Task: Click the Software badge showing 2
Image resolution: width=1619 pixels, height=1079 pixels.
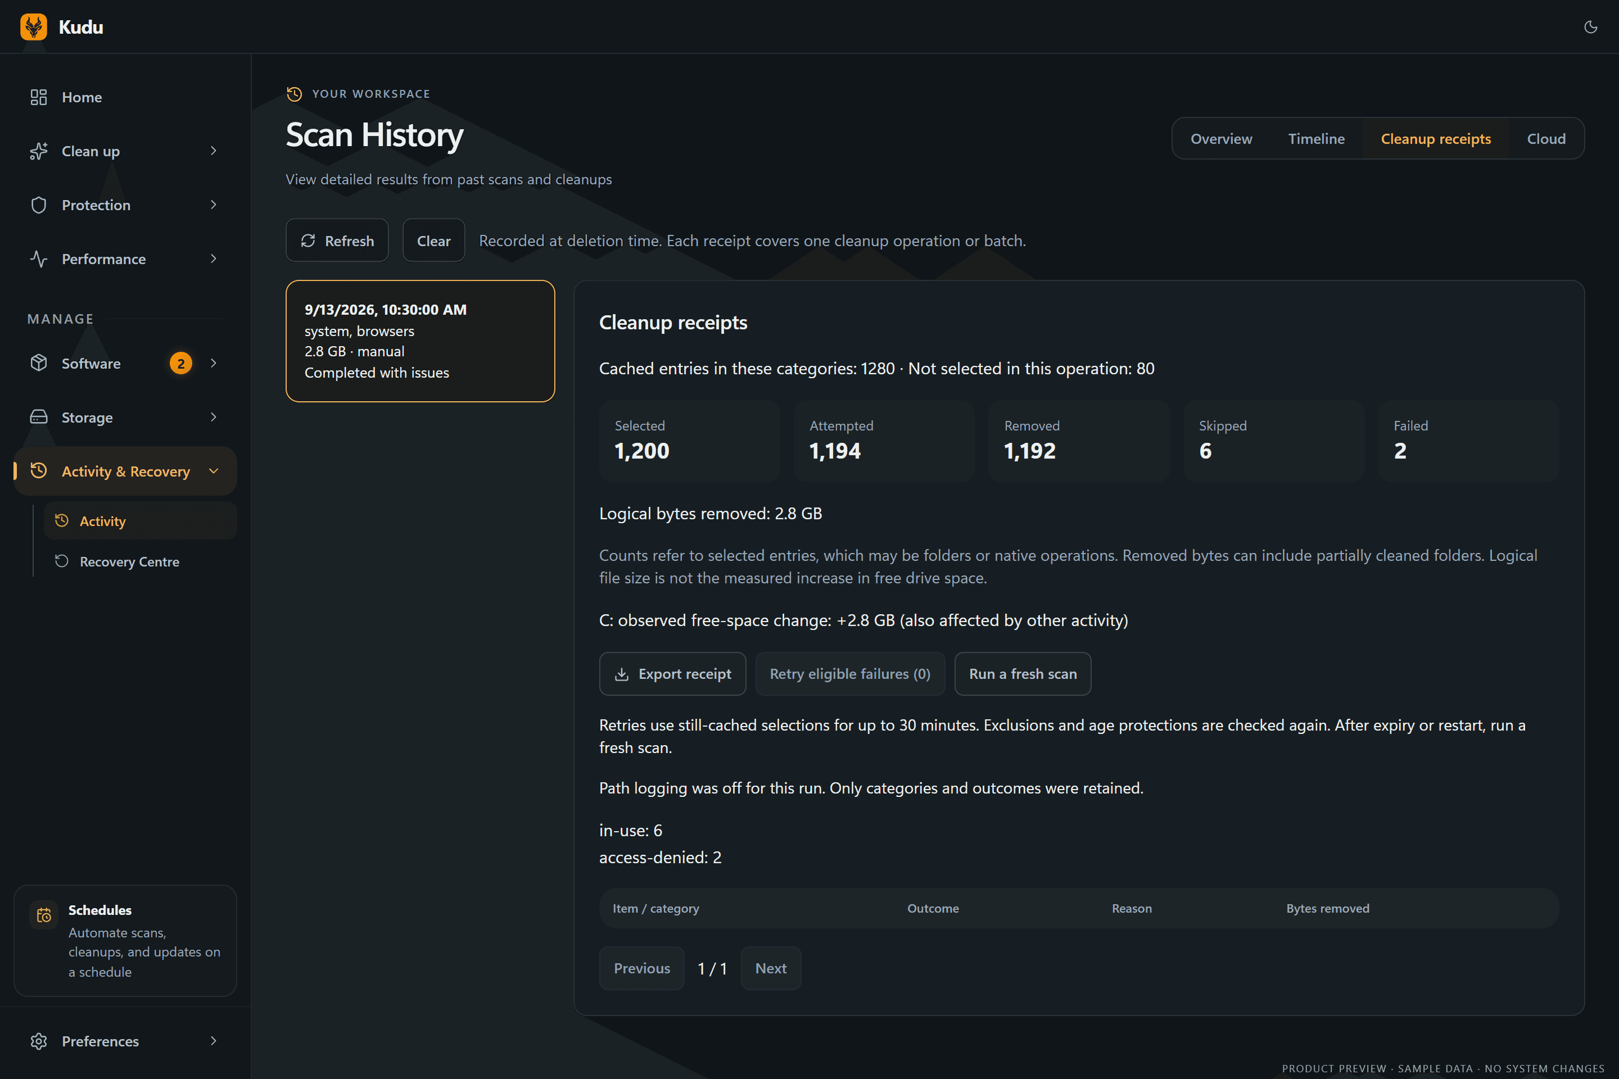Action: (x=181, y=364)
